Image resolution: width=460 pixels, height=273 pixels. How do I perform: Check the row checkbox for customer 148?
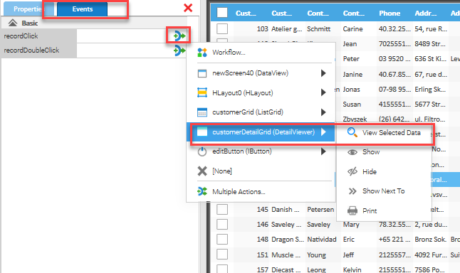tap(222, 240)
